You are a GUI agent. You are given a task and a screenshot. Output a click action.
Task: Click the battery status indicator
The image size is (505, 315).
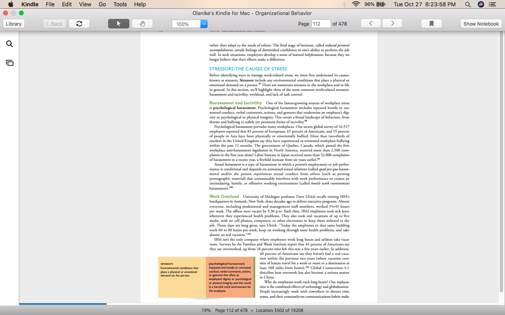[374, 4]
